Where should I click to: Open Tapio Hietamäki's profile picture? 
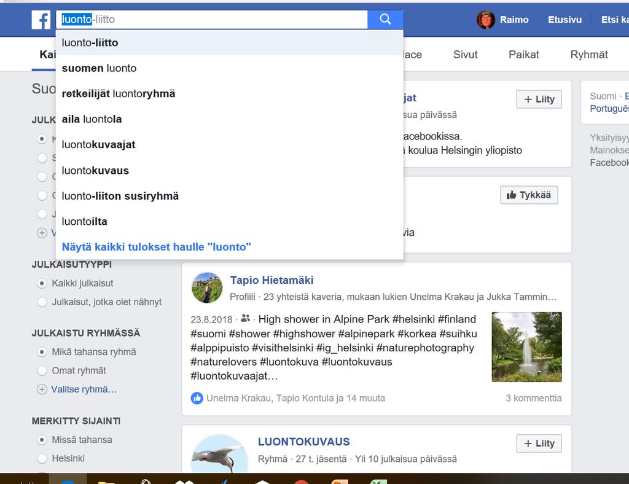(207, 287)
